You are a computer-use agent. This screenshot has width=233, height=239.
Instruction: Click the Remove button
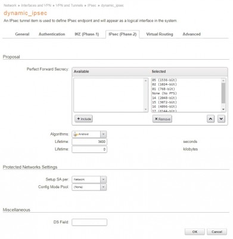pyautogui.click(x=162, y=119)
